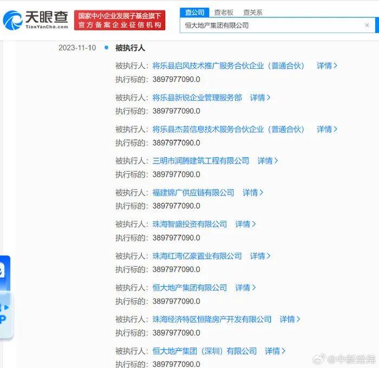Switch to the 查老板 tab
This screenshot has width=379, height=368.
click(x=224, y=11)
